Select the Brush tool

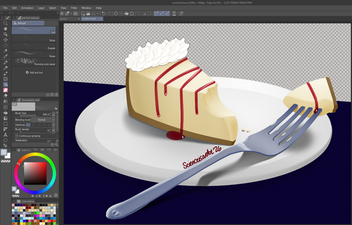click(x=5, y=74)
